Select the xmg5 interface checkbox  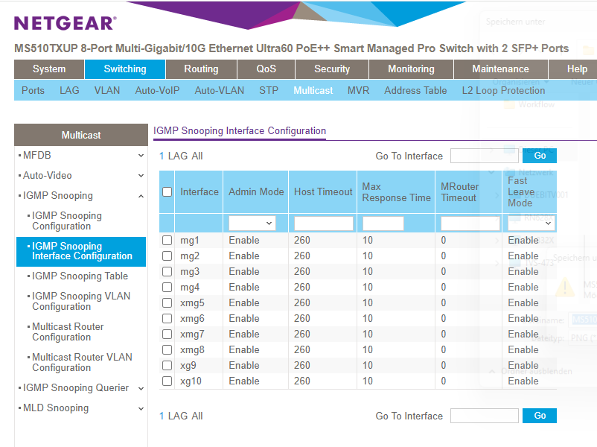167,302
